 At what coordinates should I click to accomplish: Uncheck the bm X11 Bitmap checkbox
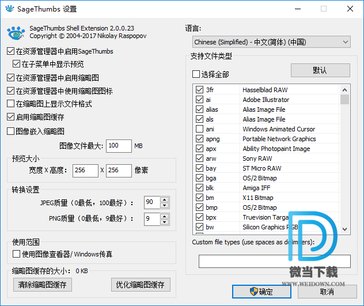[x=199, y=198]
